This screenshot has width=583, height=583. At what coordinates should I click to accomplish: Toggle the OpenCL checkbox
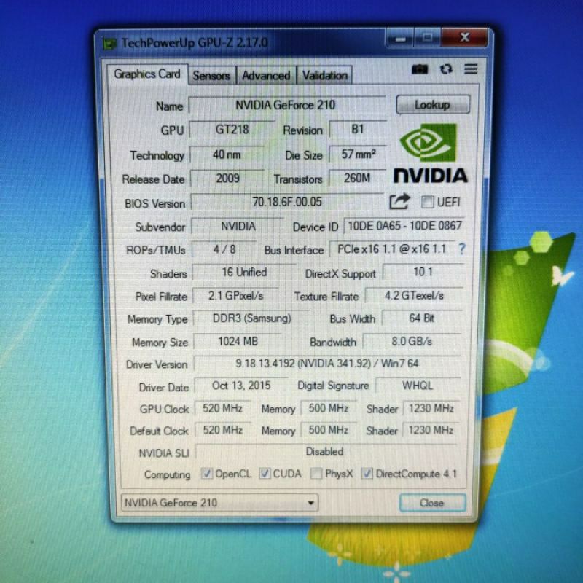(x=206, y=474)
